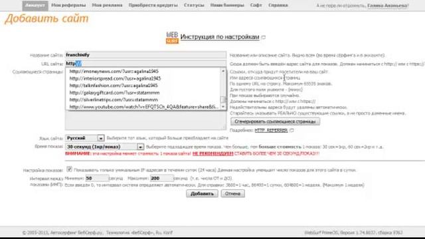Select the silverlinetrips.com suggestion
The height and width of the screenshot is (239, 425).
tap(114, 100)
